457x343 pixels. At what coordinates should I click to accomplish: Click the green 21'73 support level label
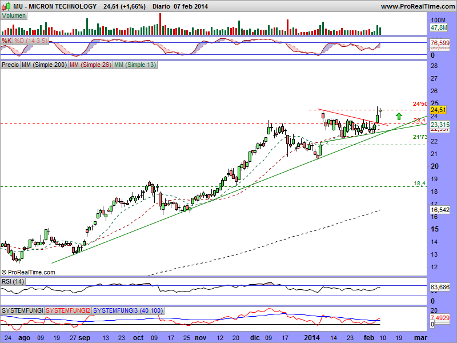click(420, 137)
